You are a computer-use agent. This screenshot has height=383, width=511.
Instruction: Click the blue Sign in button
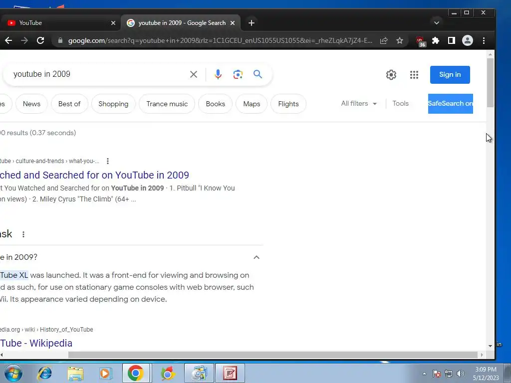click(x=450, y=75)
